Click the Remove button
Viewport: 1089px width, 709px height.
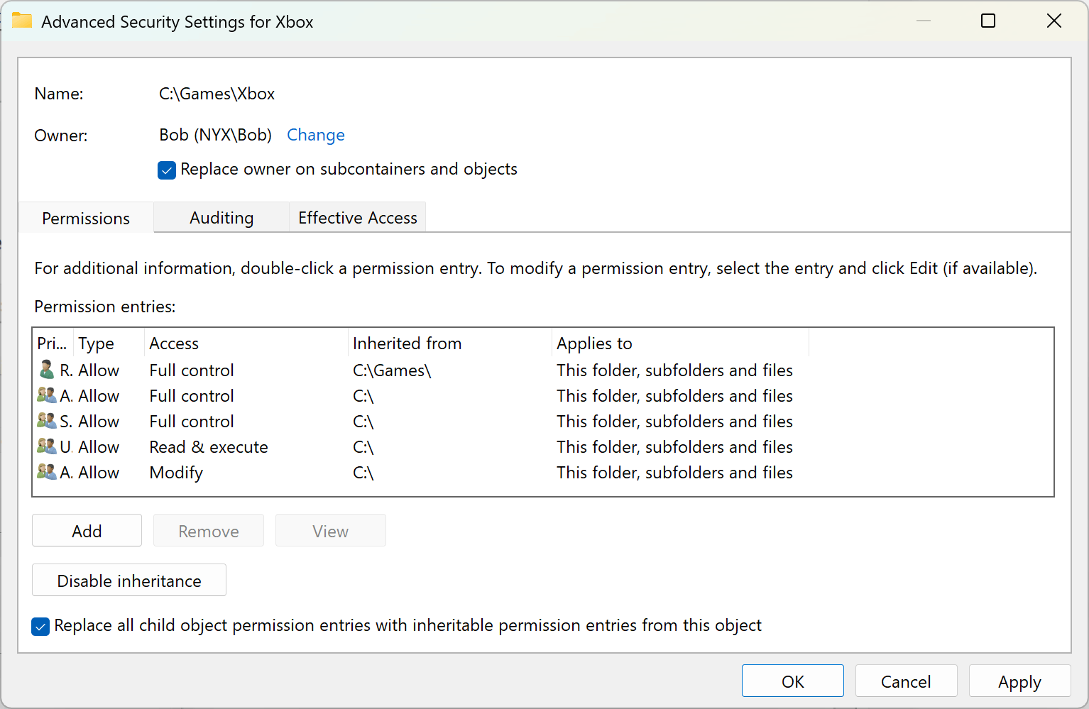(208, 530)
